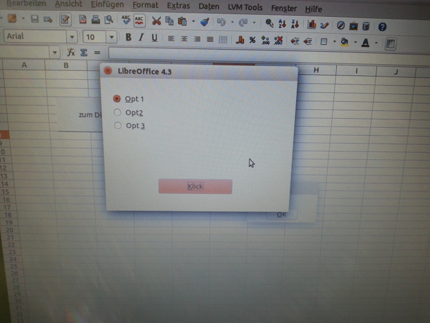Open the Extras menu
430x323 pixels.
click(178, 6)
